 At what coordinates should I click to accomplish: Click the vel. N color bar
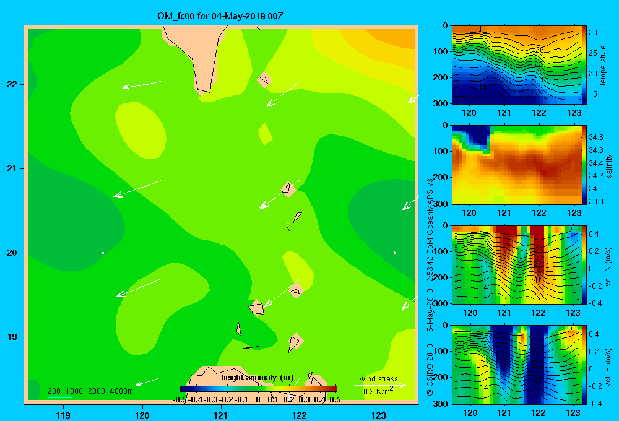click(584, 265)
